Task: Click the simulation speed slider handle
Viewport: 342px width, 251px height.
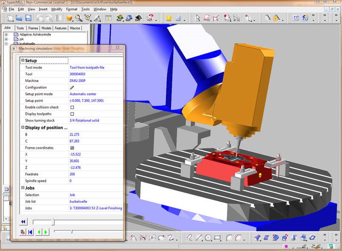Action: (x=71, y=231)
